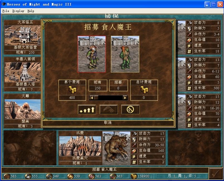Screen dimensions: 224x181
Task: Click the 现有: 7 label under 高级兽人塔
Action: point(25,89)
